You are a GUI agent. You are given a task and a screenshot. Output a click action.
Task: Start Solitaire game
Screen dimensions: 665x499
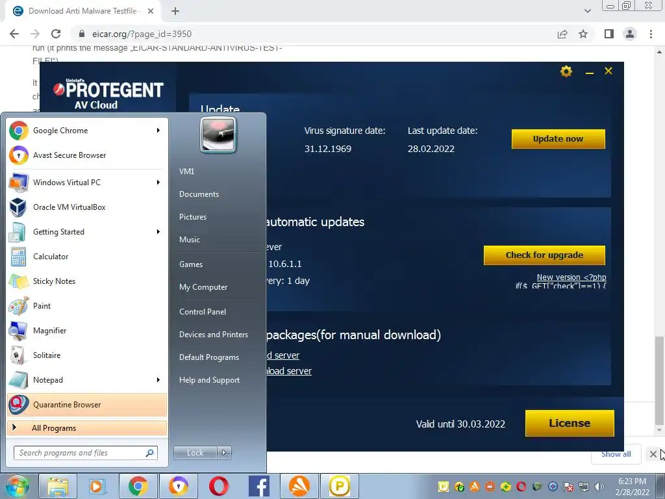click(x=87, y=355)
